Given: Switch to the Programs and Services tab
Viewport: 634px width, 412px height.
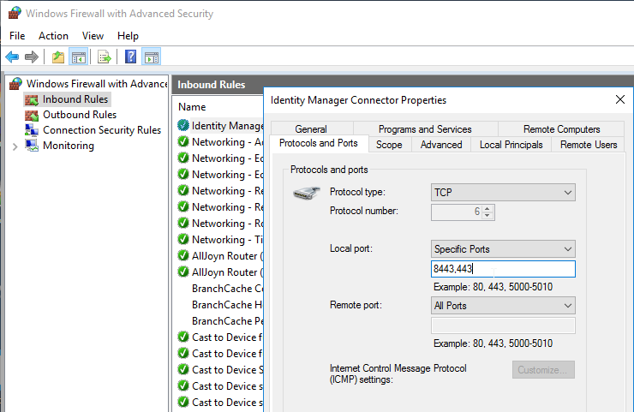Looking at the screenshot, I should 425,129.
